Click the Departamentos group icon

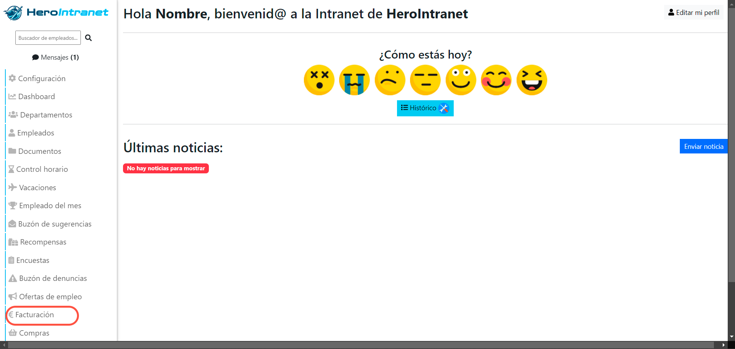13,114
